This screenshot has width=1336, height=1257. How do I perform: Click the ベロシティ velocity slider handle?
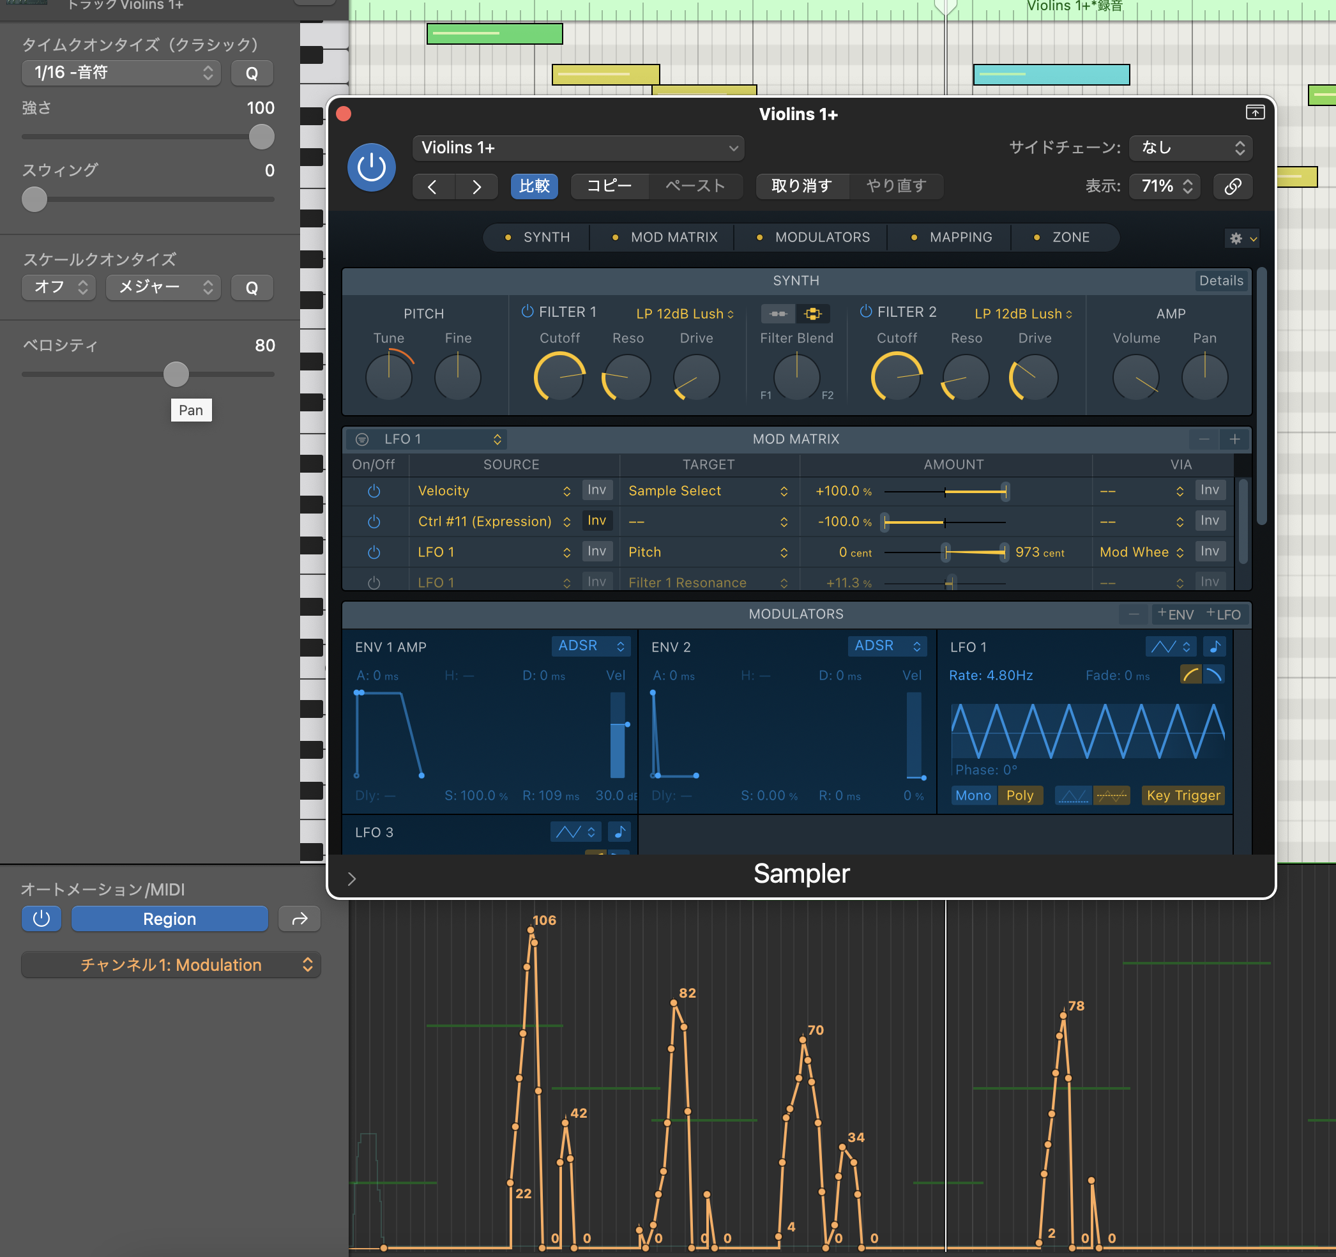click(176, 374)
